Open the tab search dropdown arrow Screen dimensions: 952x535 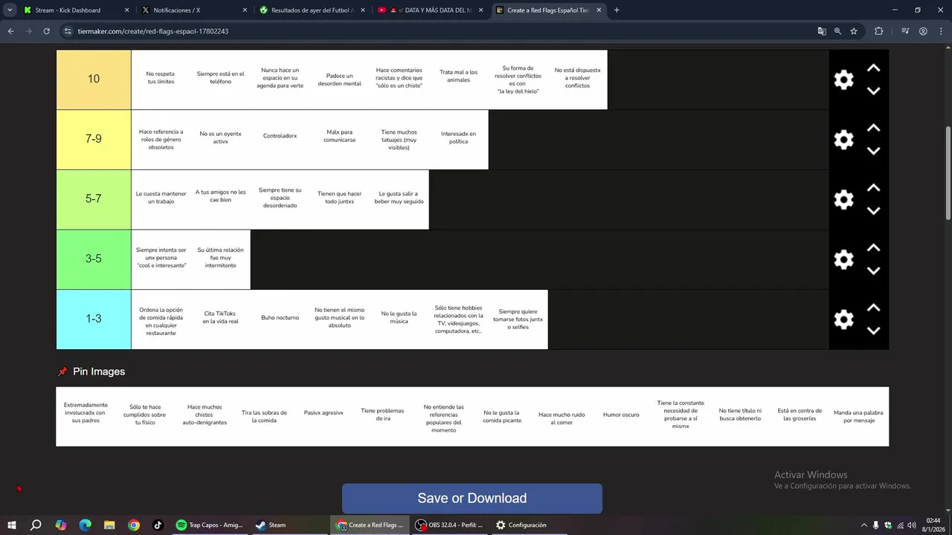click(10, 10)
